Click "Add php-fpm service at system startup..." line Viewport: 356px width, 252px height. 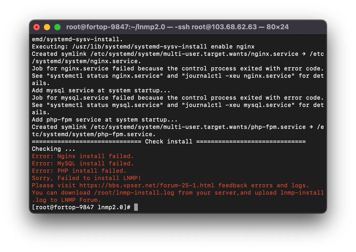pyautogui.click(x=105, y=120)
